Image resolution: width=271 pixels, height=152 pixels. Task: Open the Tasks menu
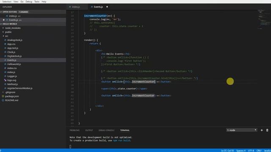(x=37, y=2)
